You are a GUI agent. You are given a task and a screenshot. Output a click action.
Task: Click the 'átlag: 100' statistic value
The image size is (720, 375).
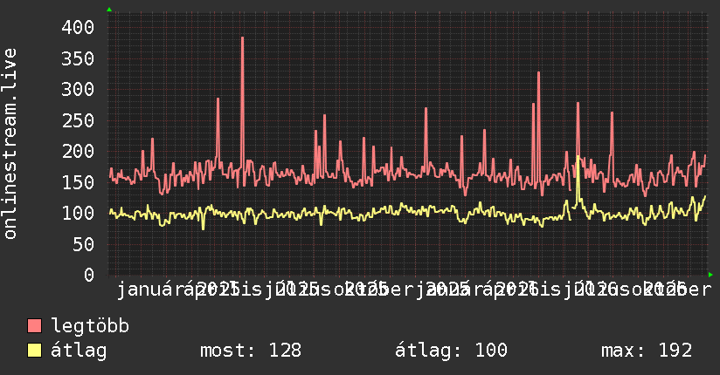(x=451, y=351)
